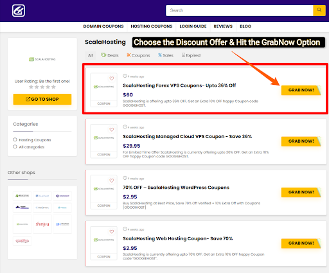Click the $29.95 price text

[132, 146]
